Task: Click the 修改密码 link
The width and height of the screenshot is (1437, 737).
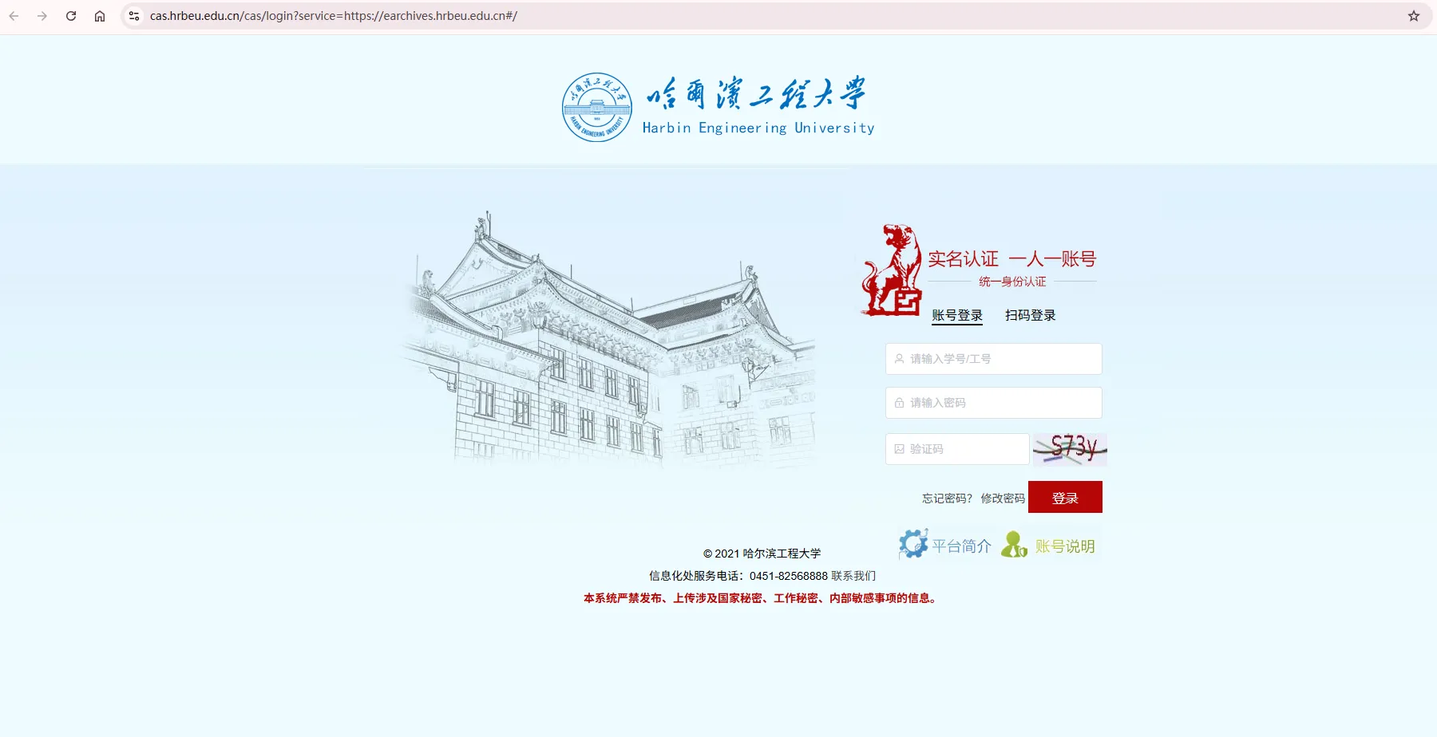Action: click(x=1002, y=499)
